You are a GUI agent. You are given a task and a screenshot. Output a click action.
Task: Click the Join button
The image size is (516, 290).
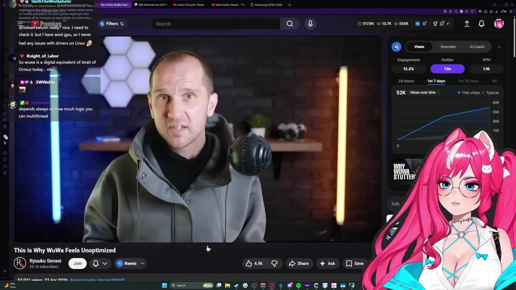pyautogui.click(x=77, y=263)
